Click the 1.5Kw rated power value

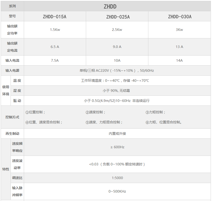click(x=55, y=30)
